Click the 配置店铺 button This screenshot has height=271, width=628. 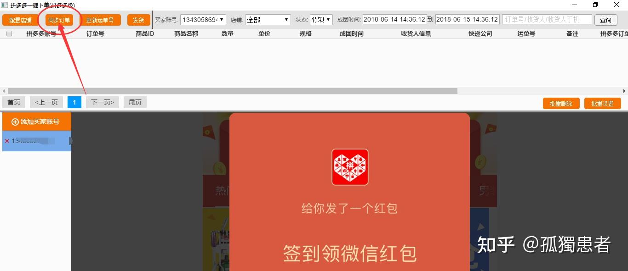click(x=20, y=20)
